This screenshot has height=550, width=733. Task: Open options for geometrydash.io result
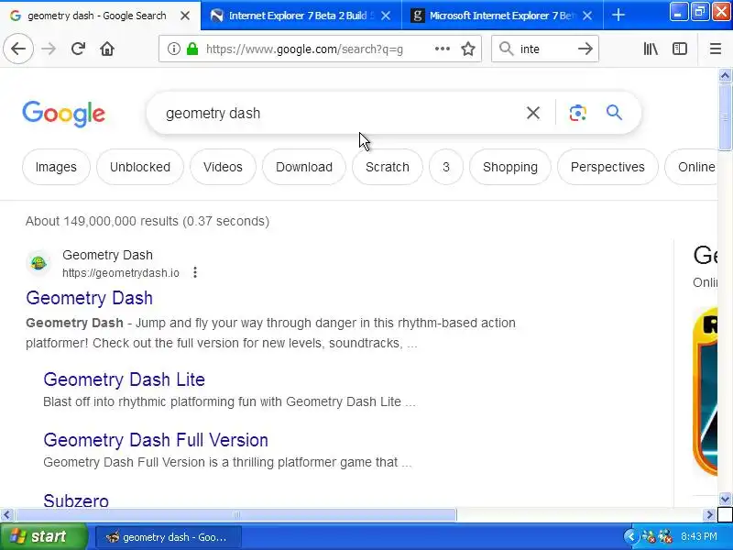(195, 272)
